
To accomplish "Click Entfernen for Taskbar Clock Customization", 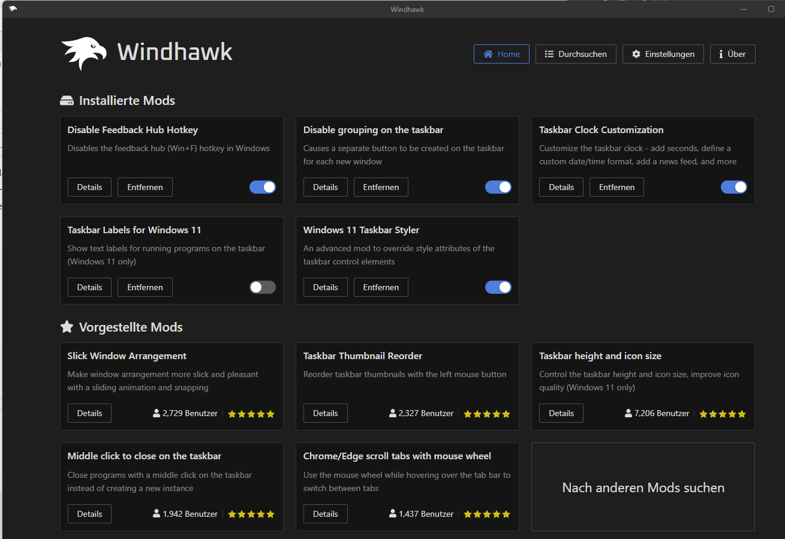I will [x=616, y=187].
